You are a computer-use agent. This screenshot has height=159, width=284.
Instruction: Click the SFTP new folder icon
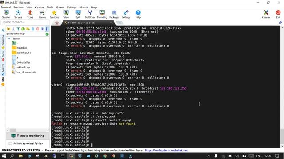point(28,29)
